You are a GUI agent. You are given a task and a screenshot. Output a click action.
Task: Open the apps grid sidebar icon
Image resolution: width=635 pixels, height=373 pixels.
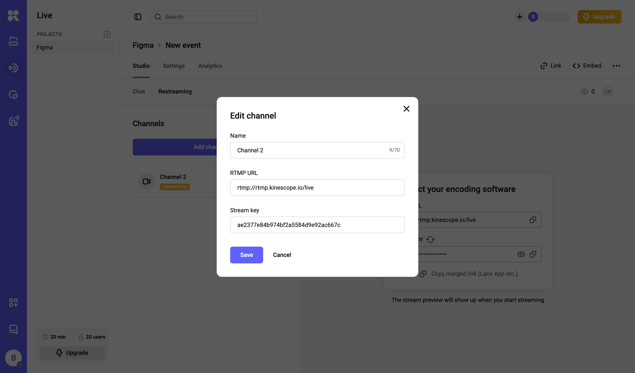click(13, 302)
